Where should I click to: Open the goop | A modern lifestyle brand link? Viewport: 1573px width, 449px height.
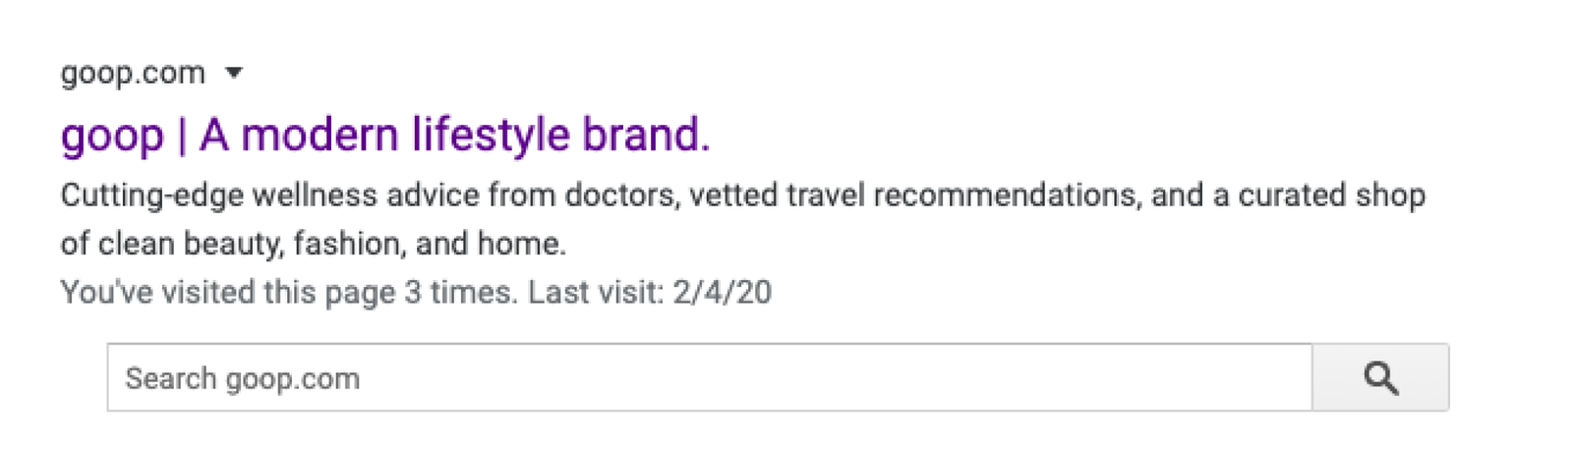click(x=384, y=135)
